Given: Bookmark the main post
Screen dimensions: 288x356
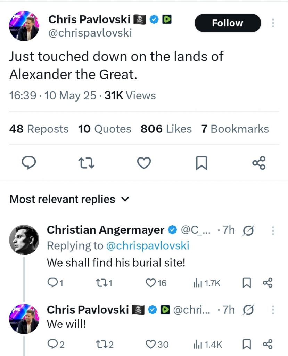Looking at the screenshot, I should [201, 163].
